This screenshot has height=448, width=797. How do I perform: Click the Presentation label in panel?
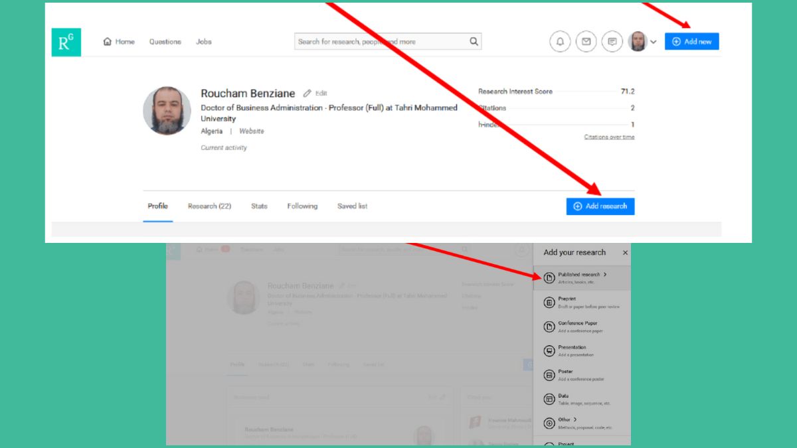(572, 347)
